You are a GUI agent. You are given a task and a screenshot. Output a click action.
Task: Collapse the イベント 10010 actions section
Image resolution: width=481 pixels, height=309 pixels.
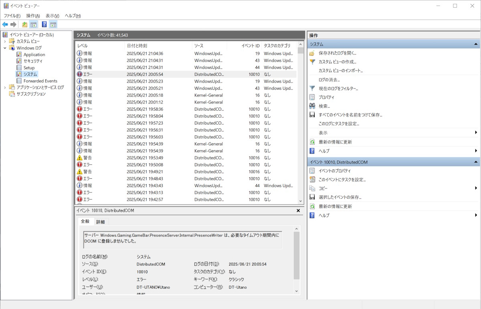click(x=476, y=162)
